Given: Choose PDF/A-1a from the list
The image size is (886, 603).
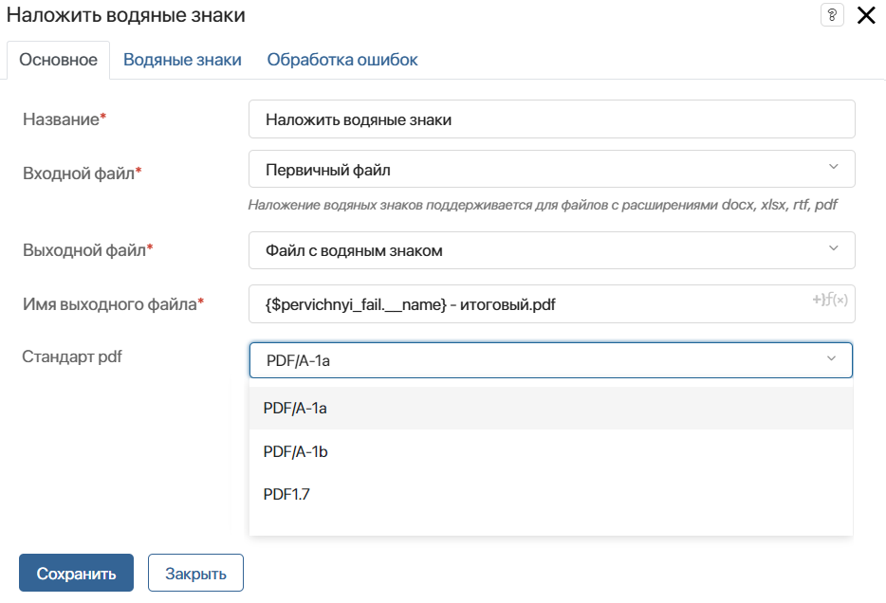Looking at the screenshot, I should click(551, 409).
